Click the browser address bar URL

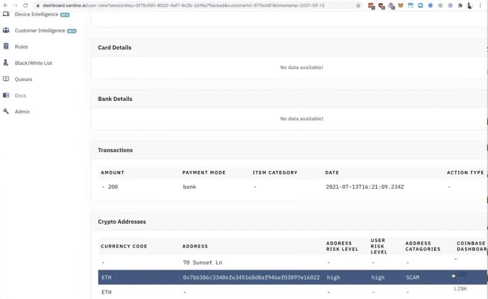pyautogui.click(x=181, y=5)
